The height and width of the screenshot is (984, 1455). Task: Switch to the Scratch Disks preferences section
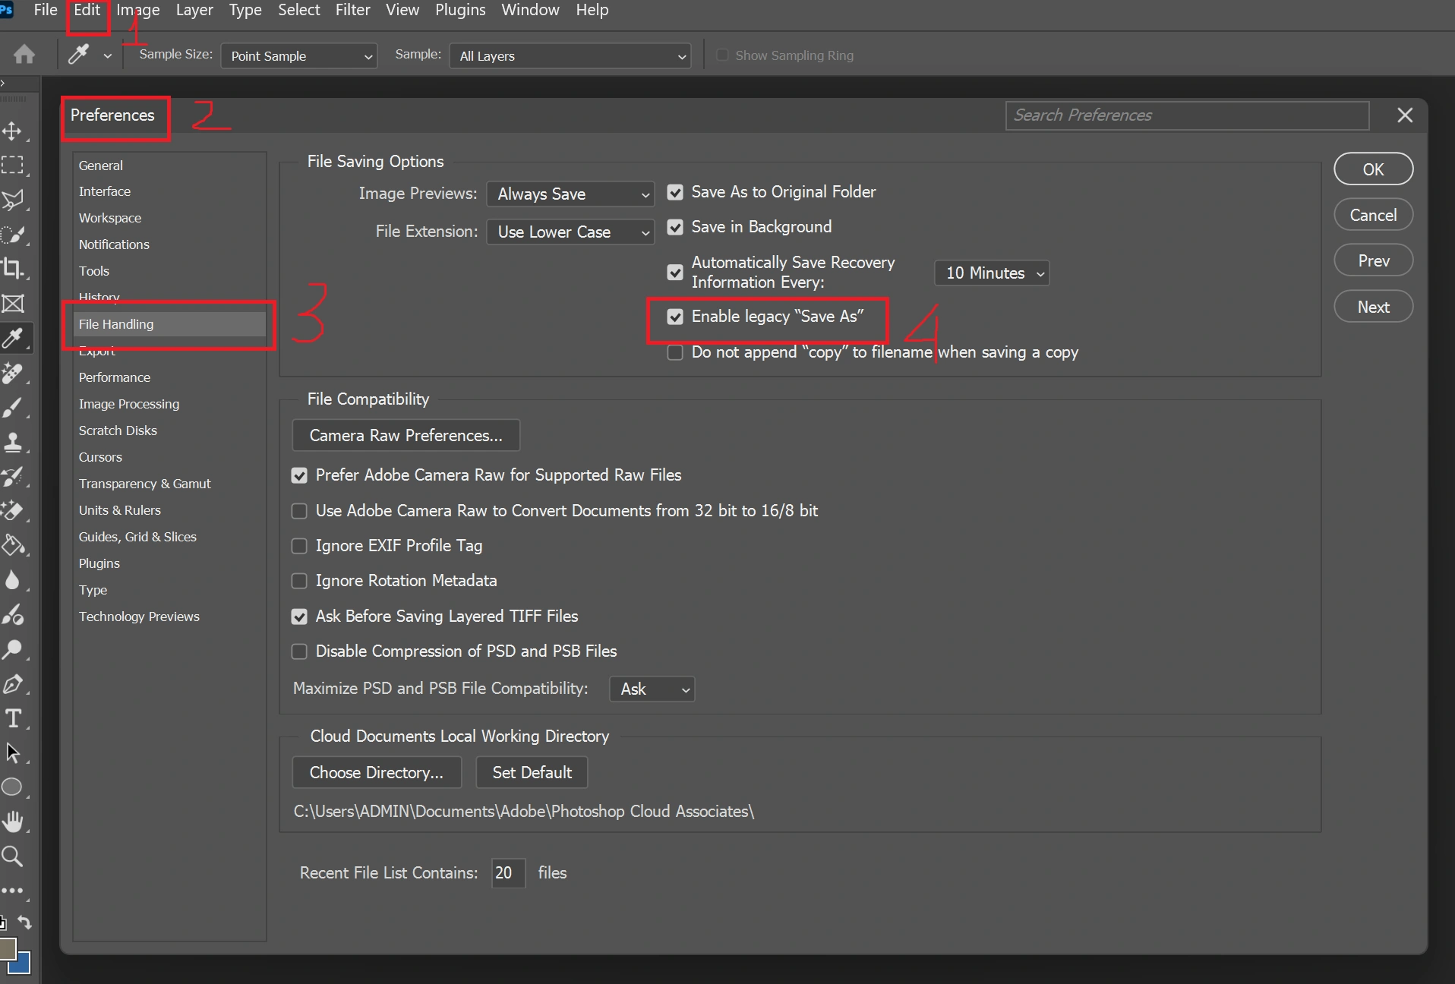118,430
